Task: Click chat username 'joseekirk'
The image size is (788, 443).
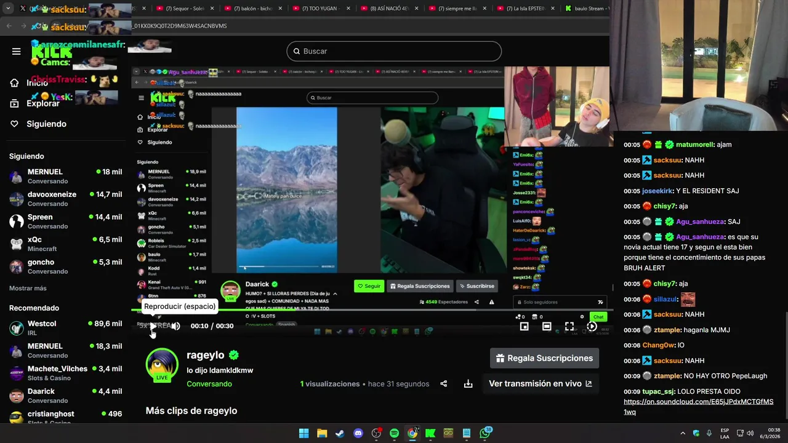Action: click(657, 191)
